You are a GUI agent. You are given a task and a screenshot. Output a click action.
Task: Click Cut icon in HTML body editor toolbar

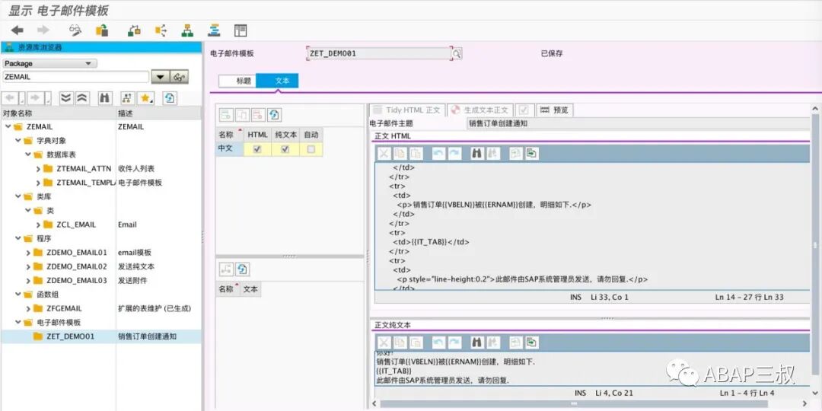click(x=384, y=153)
